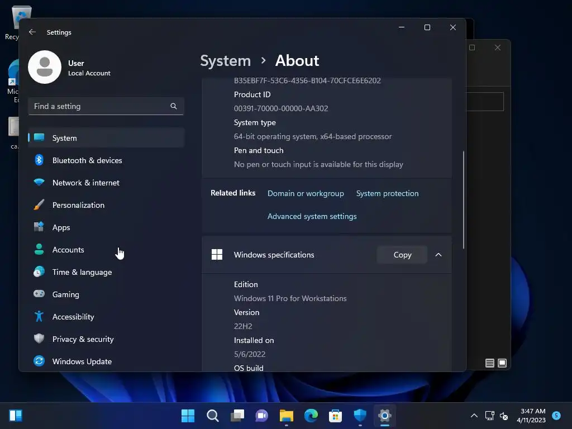Open the notification badge showing 5

[x=556, y=415]
